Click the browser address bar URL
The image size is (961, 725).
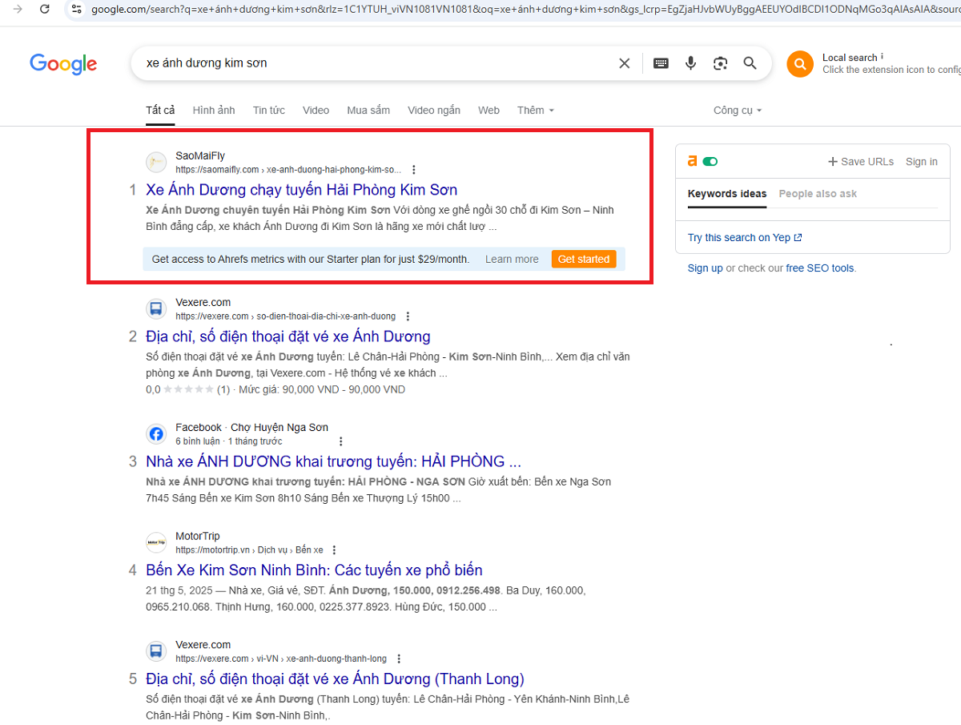click(525, 9)
